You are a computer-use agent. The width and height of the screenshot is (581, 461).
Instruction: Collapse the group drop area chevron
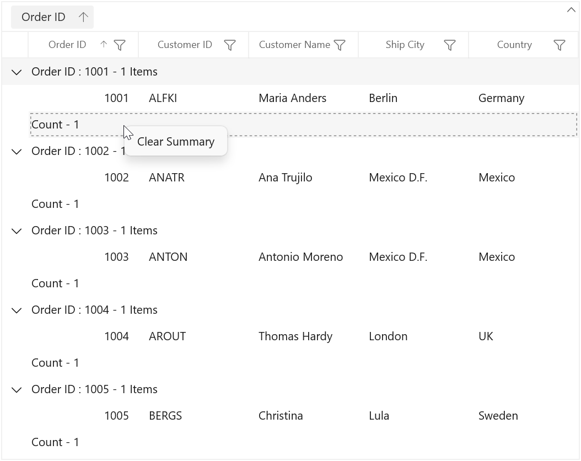571,10
